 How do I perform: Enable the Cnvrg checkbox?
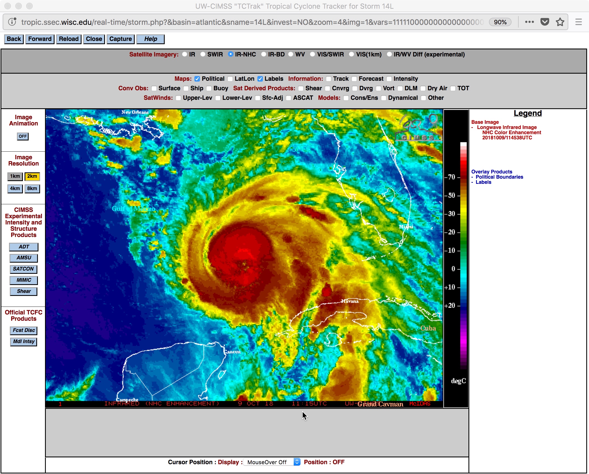click(327, 89)
